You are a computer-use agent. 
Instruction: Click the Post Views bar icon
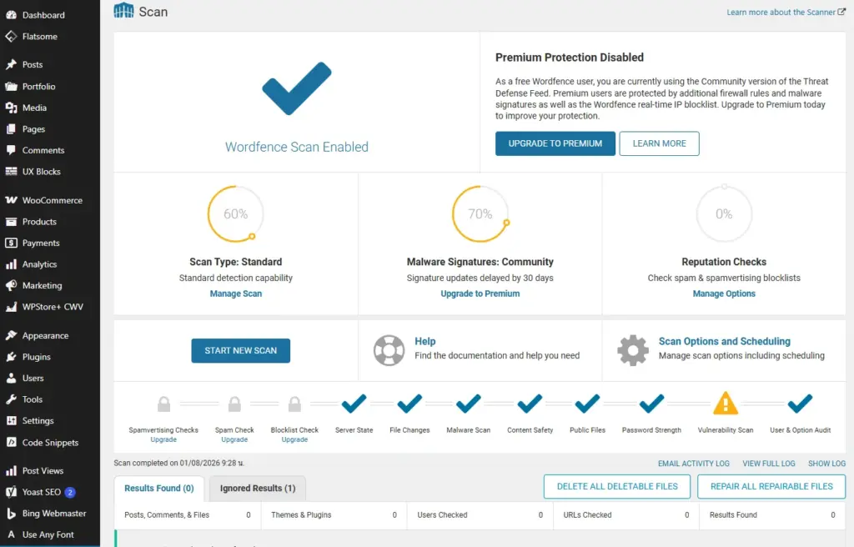coord(11,471)
